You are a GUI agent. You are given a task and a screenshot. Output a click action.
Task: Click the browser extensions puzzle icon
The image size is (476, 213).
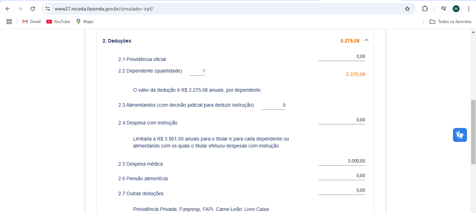(425, 8)
